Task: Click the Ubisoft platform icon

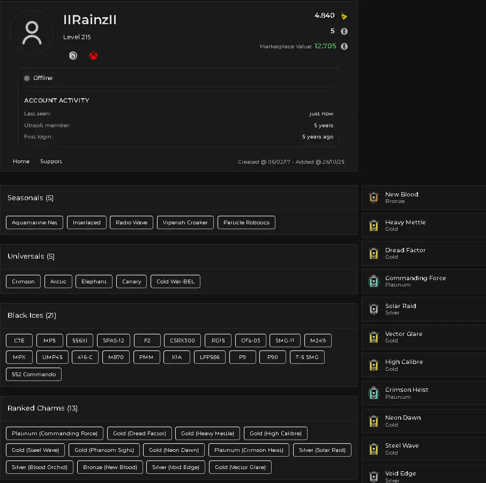Action: [x=73, y=56]
